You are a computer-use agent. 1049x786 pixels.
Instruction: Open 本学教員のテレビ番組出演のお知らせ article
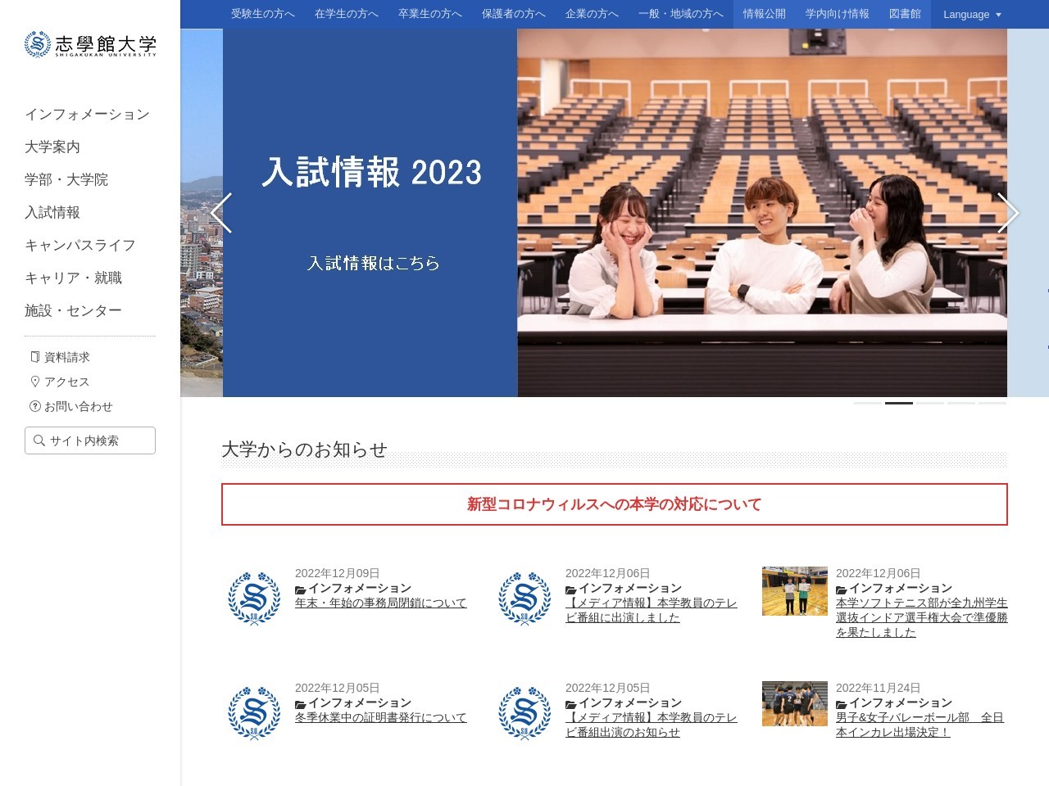coord(652,725)
